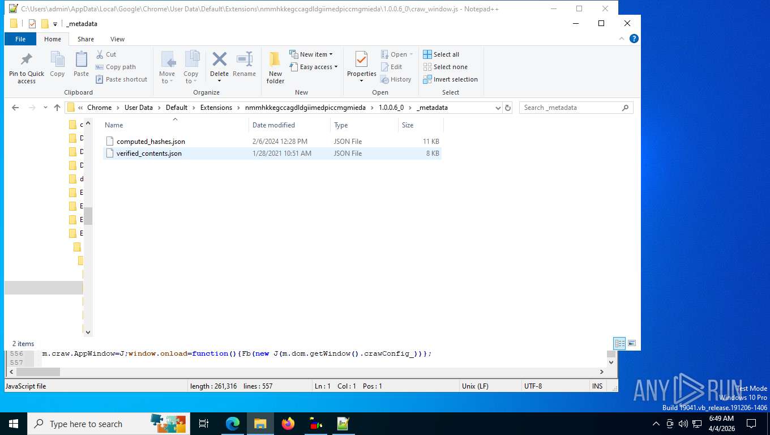770x435 pixels.
Task: Open the Move to menu
Action: click(x=167, y=67)
